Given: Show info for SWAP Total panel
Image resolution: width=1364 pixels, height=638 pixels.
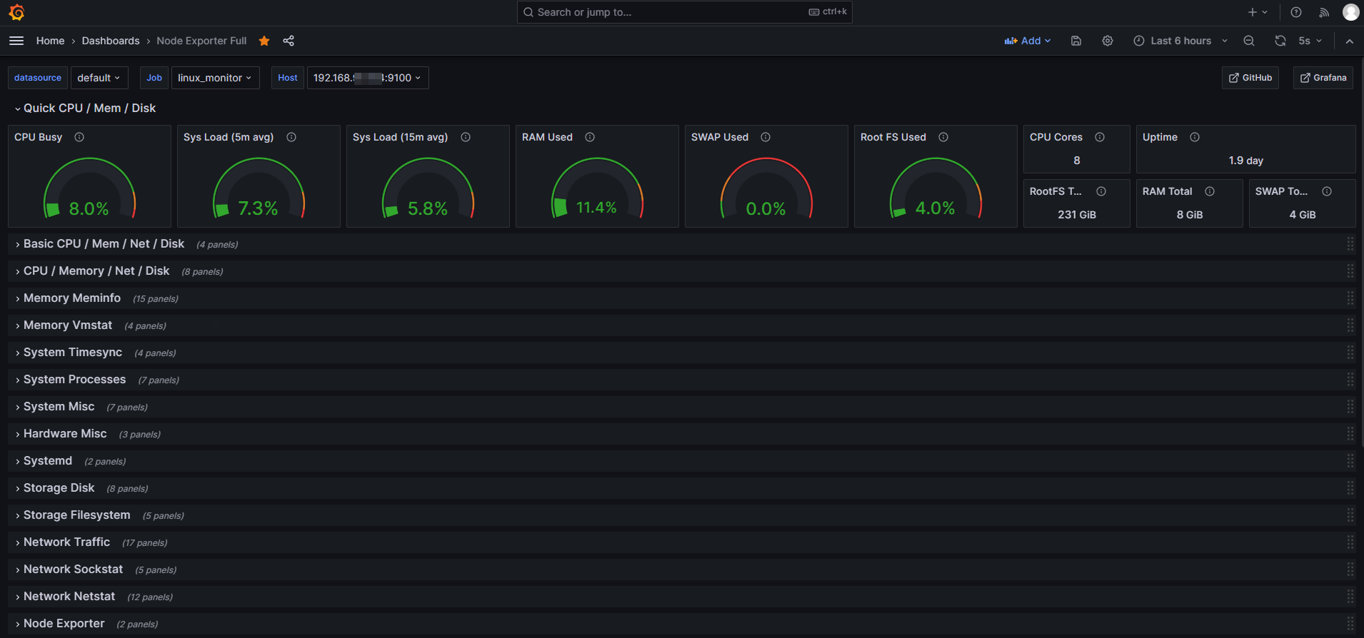Looking at the screenshot, I should coord(1327,191).
